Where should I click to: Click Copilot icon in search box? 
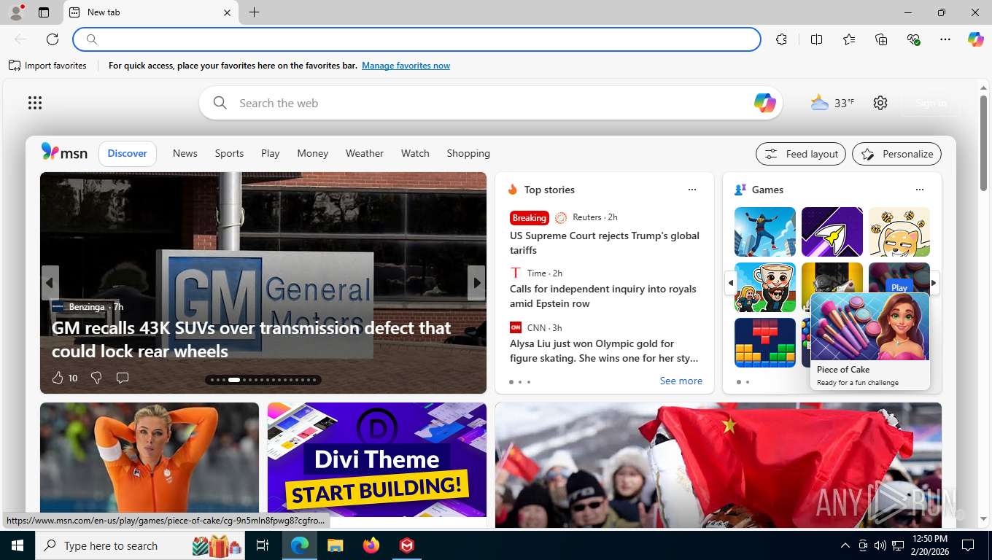[764, 103]
